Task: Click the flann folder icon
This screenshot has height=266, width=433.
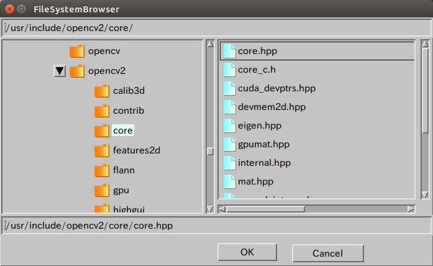Action: (x=102, y=171)
